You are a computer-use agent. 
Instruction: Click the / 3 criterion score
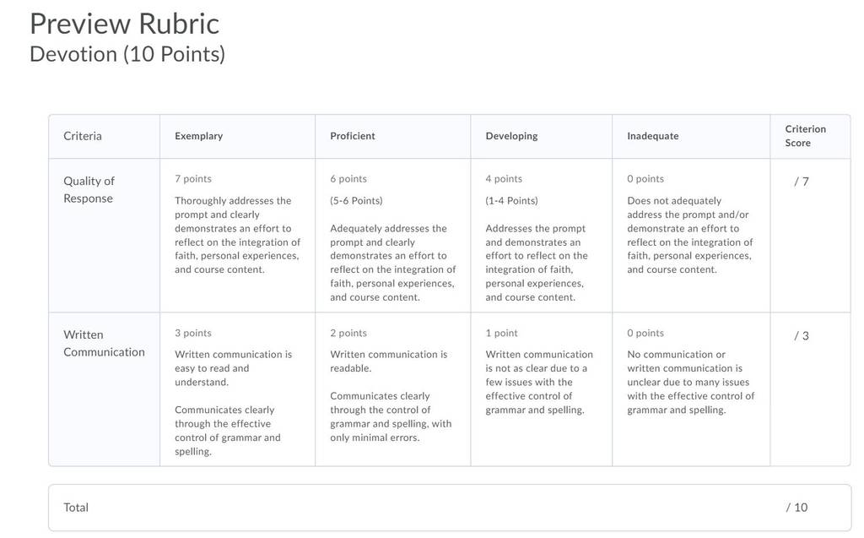tap(802, 335)
